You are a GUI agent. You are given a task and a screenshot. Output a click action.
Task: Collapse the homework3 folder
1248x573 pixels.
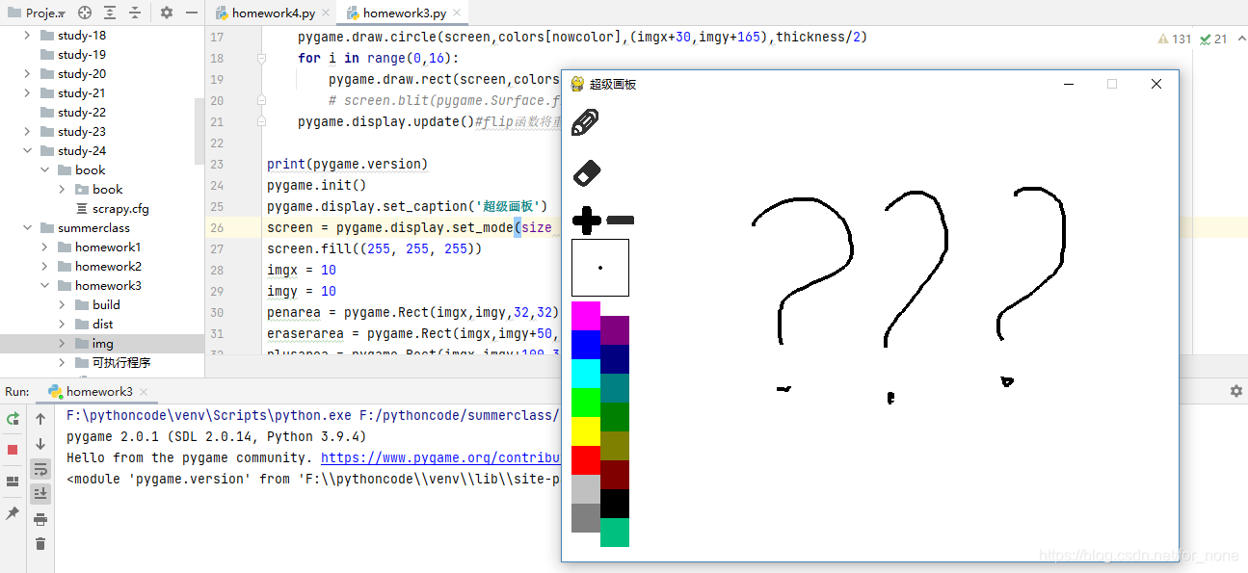(x=44, y=286)
